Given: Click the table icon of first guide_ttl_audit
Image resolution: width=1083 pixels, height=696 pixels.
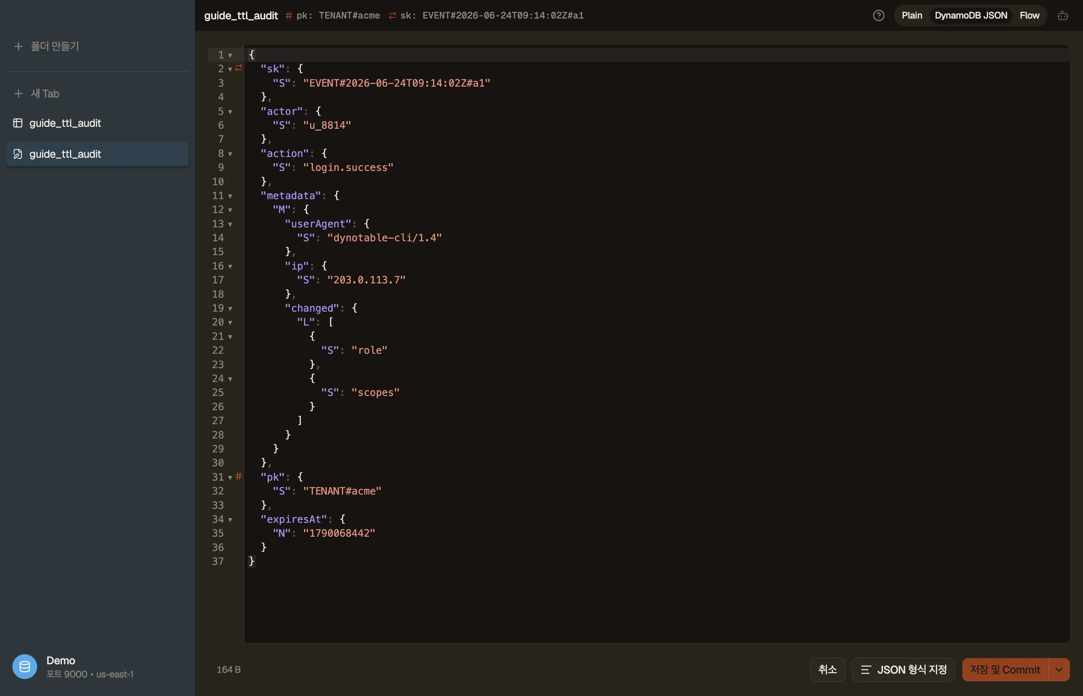Looking at the screenshot, I should pyautogui.click(x=18, y=123).
